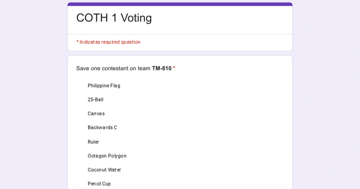This screenshot has width=360, height=189.
Task: Click the Indicates required question notice
Action: pyautogui.click(x=109, y=42)
